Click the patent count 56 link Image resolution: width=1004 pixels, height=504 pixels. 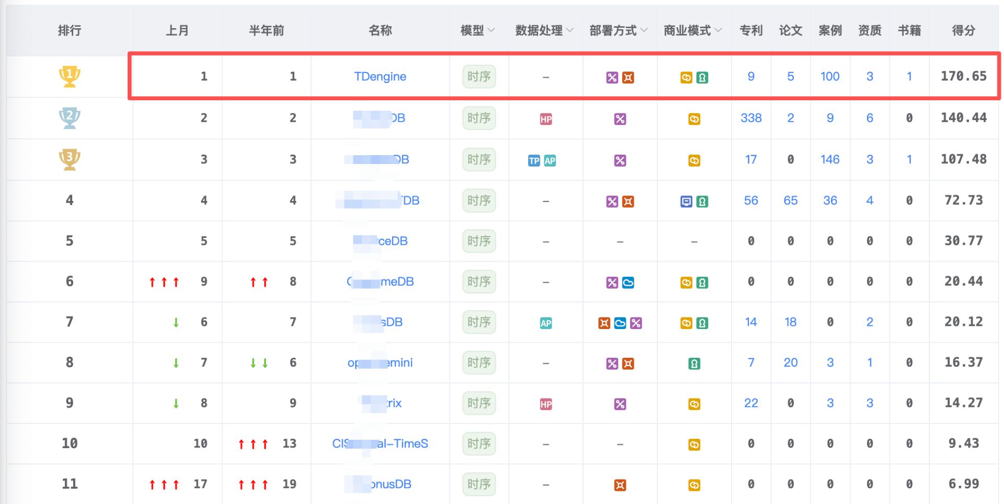(x=751, y=201)
